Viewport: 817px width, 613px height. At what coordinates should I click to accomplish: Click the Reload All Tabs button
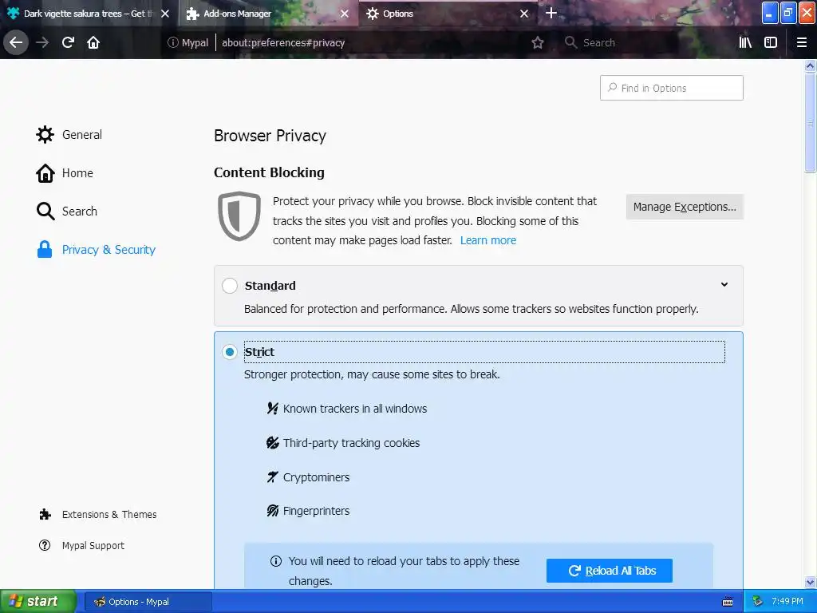click(x=610, y=571)
